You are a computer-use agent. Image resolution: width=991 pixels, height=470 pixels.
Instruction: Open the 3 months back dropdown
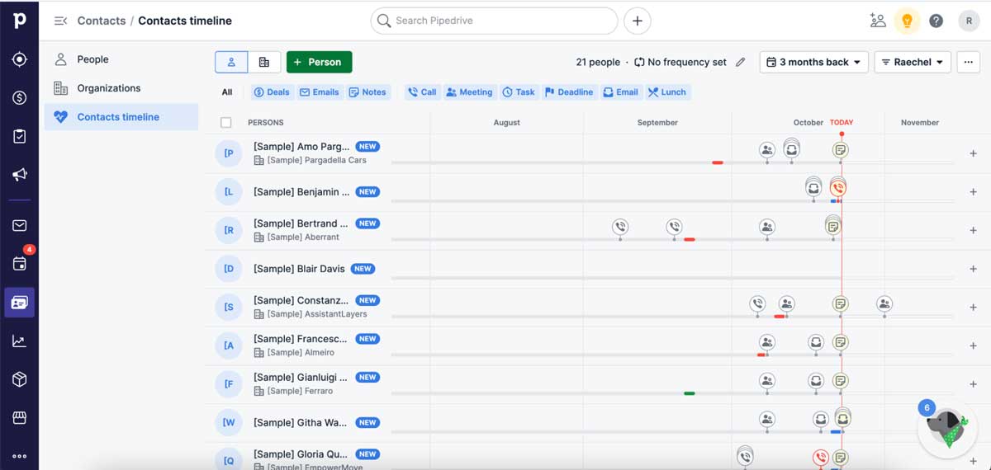click(x=813, y=62)
